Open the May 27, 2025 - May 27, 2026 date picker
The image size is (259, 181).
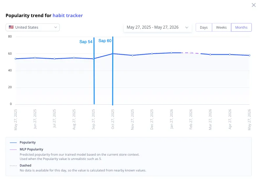(158, 27)
